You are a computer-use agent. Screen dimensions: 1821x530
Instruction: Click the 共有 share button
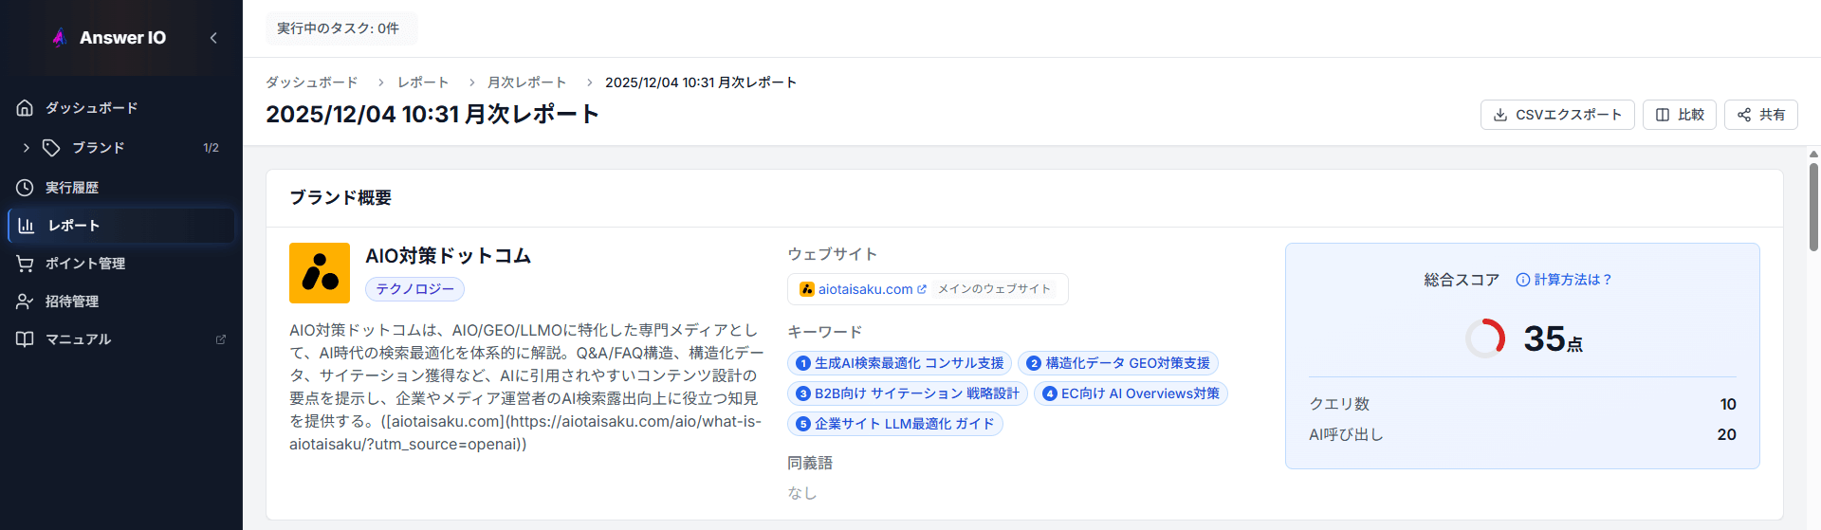pyautogui.click(x=1760, y=115)
